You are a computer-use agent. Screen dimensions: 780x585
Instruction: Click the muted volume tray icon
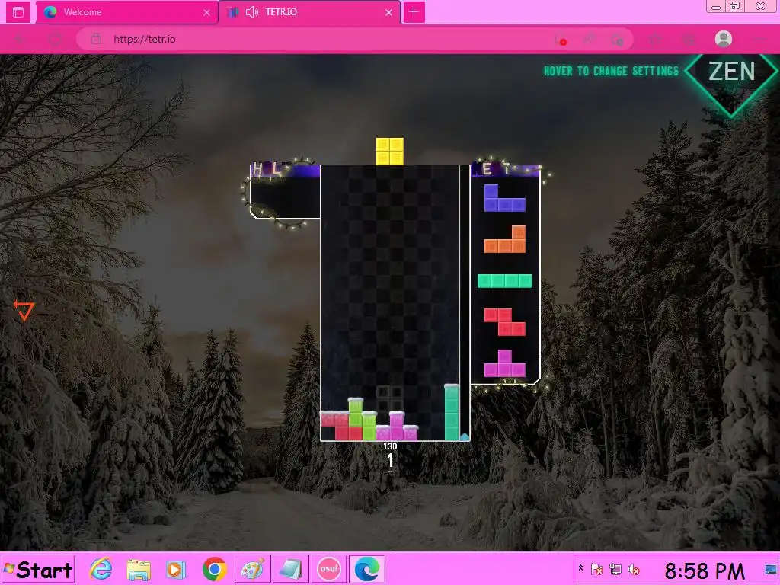634,569
